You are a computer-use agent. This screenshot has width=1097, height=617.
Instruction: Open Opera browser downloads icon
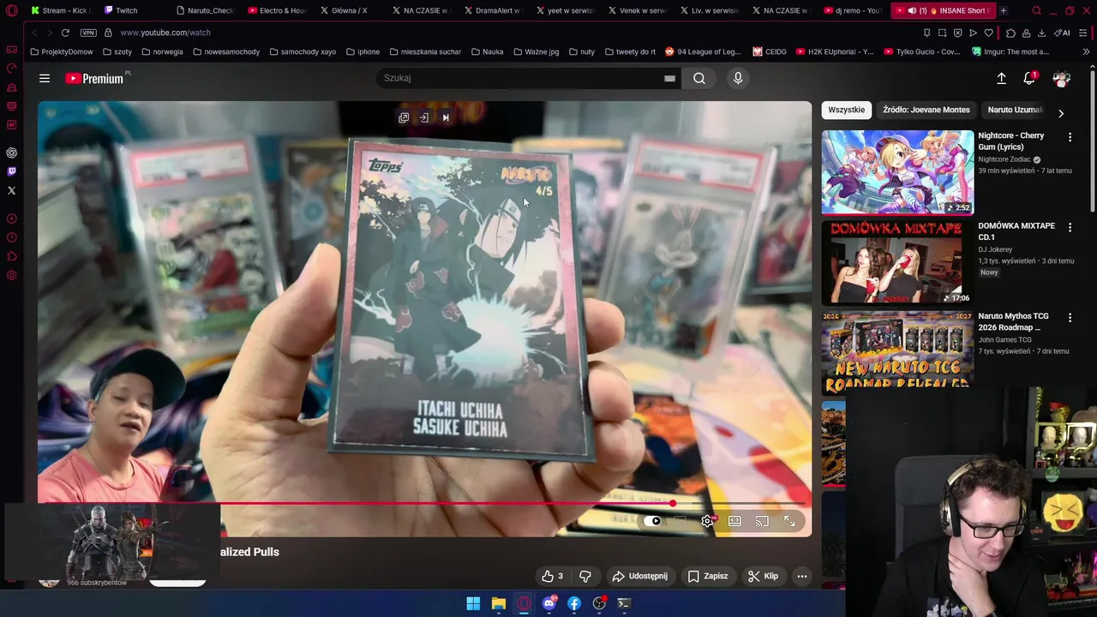(1041, 33)
